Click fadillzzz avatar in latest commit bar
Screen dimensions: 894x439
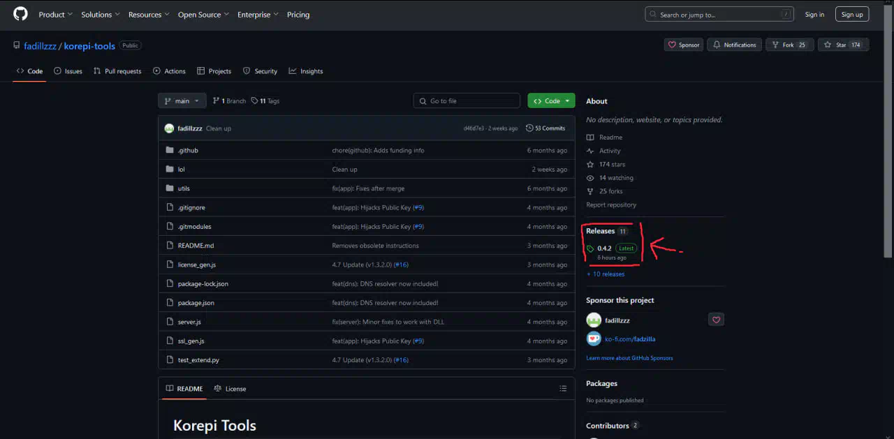point(169,128)
